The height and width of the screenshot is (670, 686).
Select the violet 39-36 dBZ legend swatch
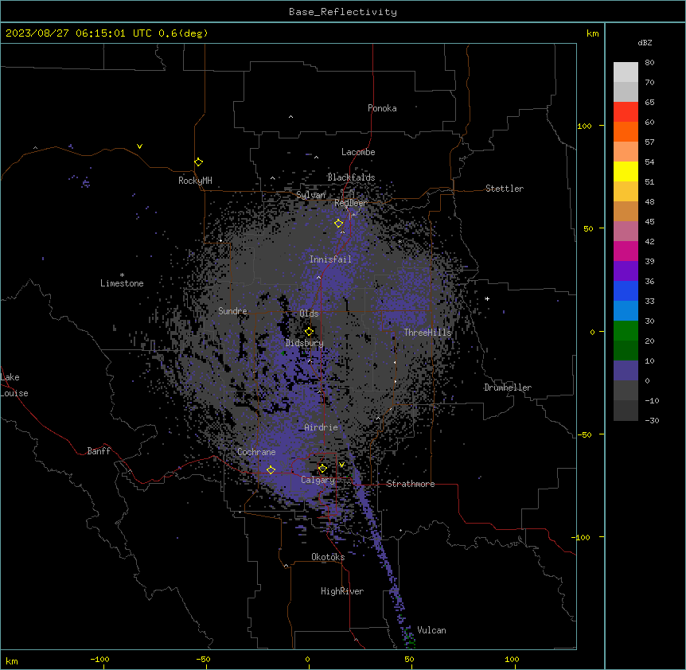coord(626,271)
